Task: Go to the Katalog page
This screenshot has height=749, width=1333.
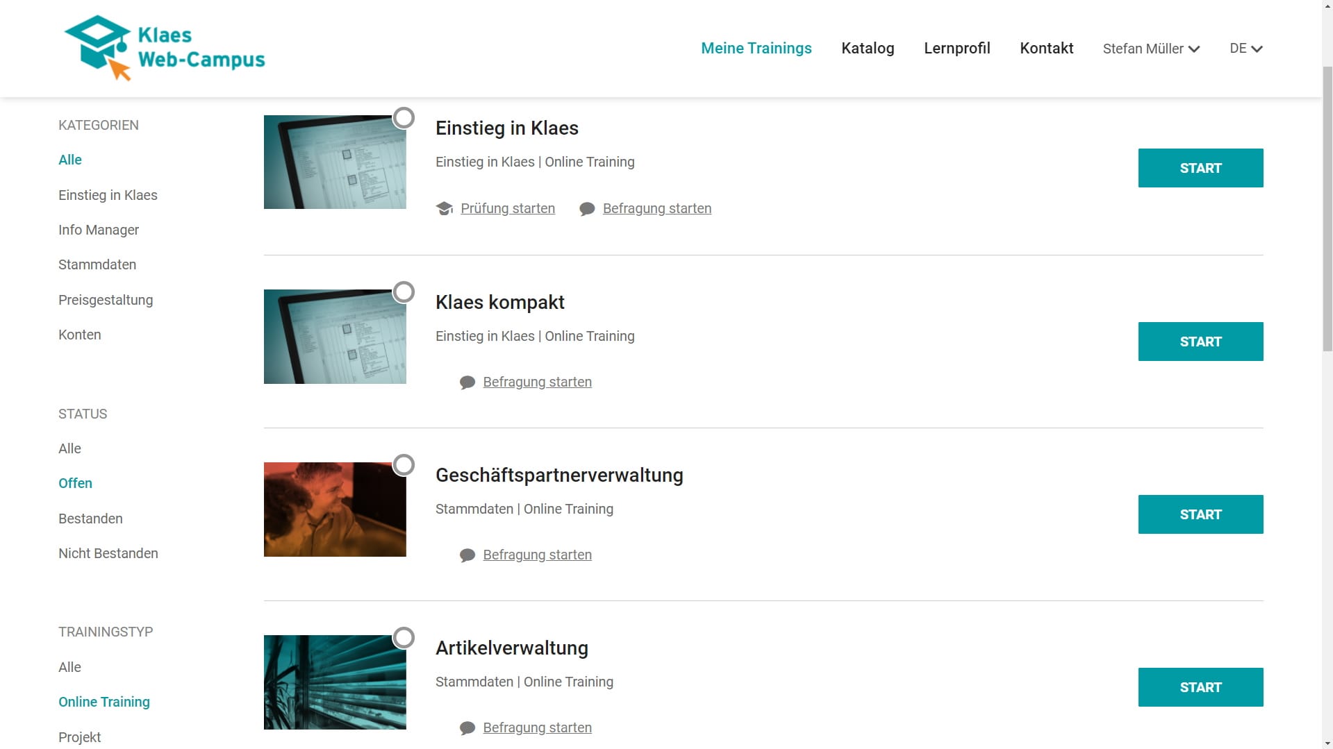Action: (x=868, y=48)
